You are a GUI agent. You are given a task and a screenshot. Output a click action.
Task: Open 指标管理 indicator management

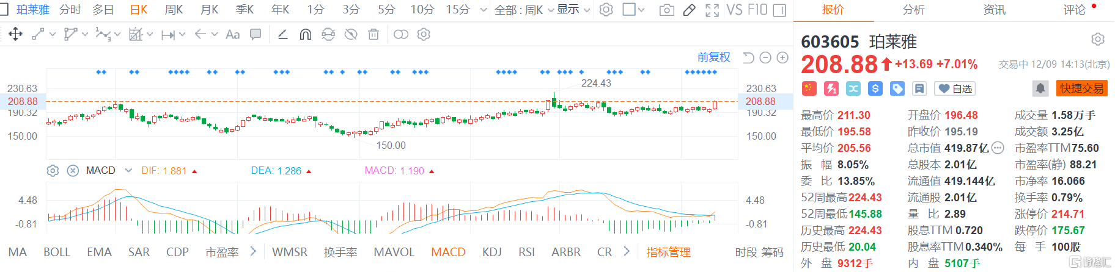click(x=669, y=252)
